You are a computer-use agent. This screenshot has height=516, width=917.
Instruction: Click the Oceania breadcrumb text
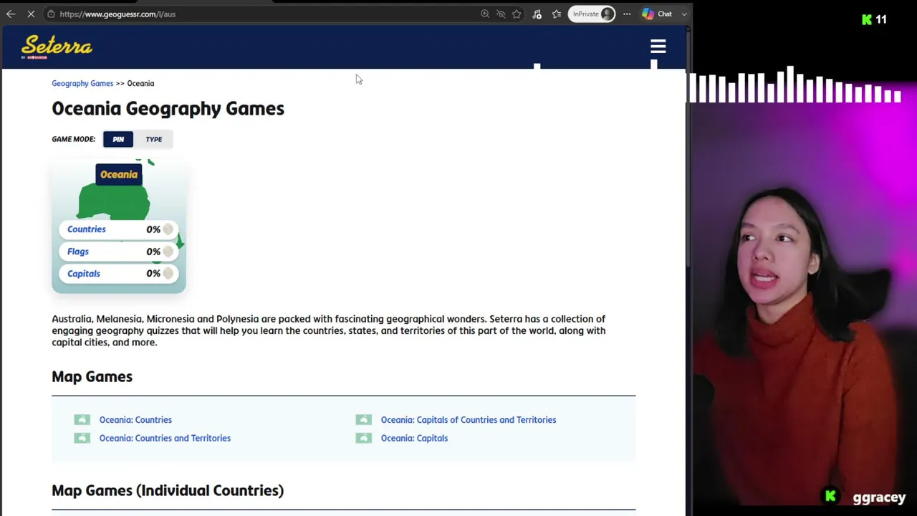click(140, 83)
